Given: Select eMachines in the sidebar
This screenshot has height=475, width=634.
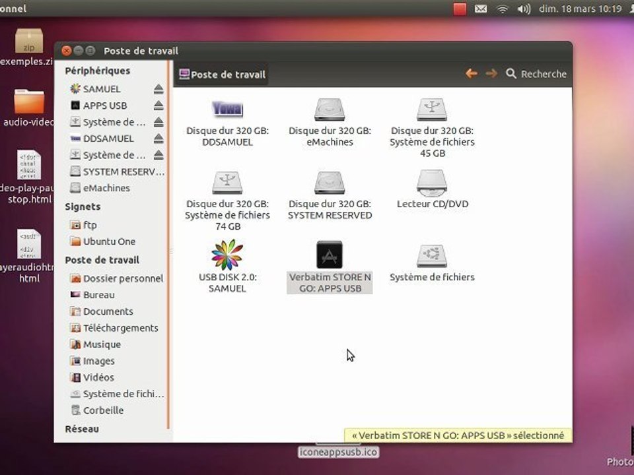Looking at the screenshot, I should tap(100, 188).
